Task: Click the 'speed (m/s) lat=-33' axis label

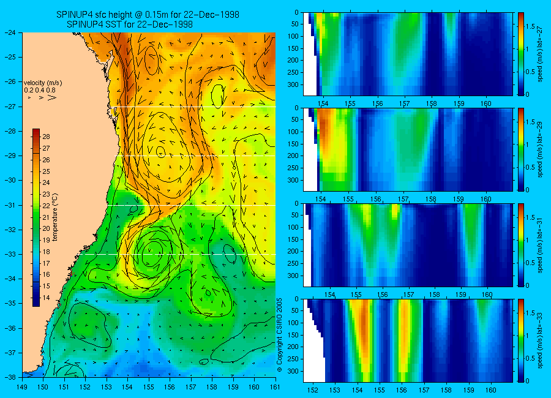Action: [x=540, y=340]
